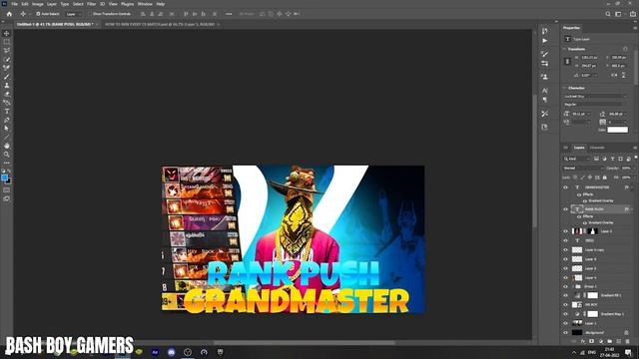Open the Window menu
This screenshot has height=359, width=639.
pos(145,4)
